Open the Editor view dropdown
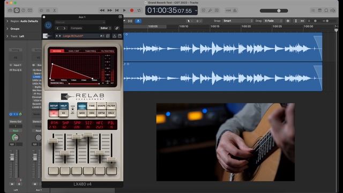Image resolution: width=343 pixels, height=193 pixels. (x=106, y=28)
